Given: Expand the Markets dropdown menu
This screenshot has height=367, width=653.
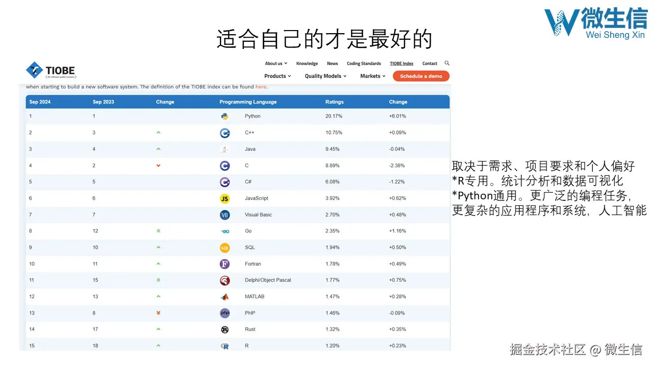Looking at the screenshot, I should pyautogui.click(x=371, y=75).
